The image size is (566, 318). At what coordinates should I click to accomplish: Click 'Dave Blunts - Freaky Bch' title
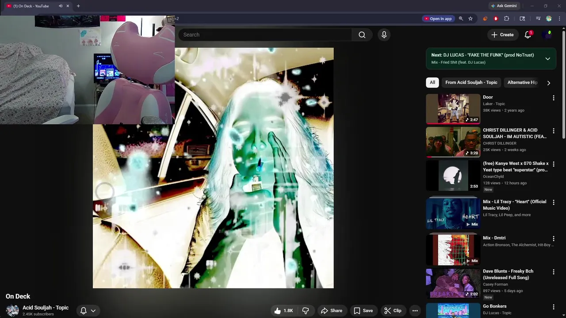508,274
